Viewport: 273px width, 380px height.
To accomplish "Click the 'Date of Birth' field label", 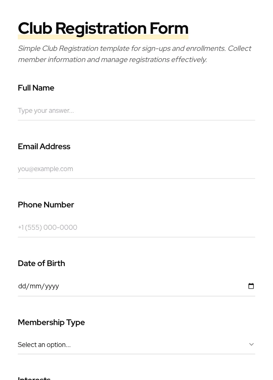I will point(41,263).
